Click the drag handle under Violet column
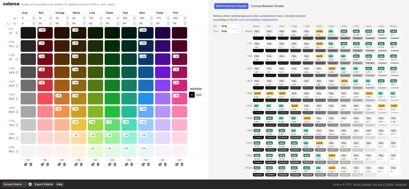 click(163, 160)
